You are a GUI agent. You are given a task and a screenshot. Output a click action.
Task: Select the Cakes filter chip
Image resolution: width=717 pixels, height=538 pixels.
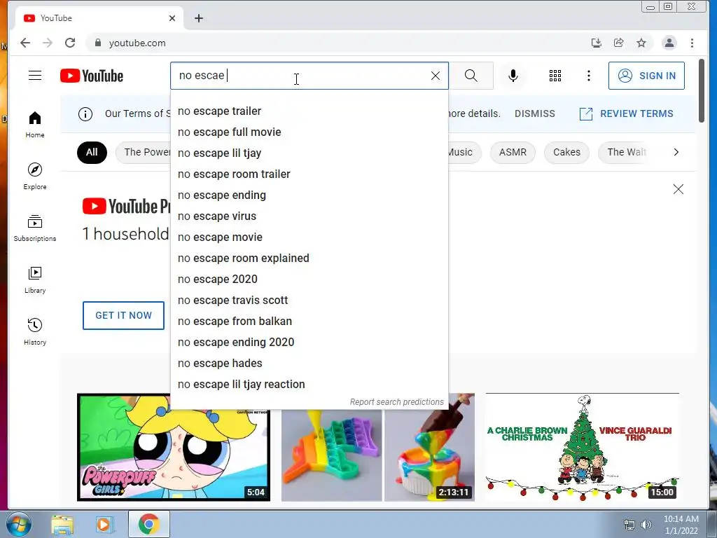(x=566, y=152)
